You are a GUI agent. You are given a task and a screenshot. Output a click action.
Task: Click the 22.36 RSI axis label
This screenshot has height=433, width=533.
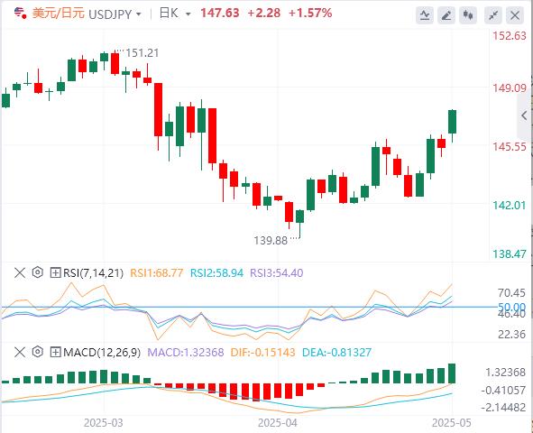click(x=511, y=335)
